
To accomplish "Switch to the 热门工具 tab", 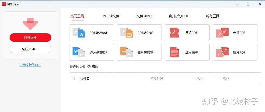I will [77, 16].
